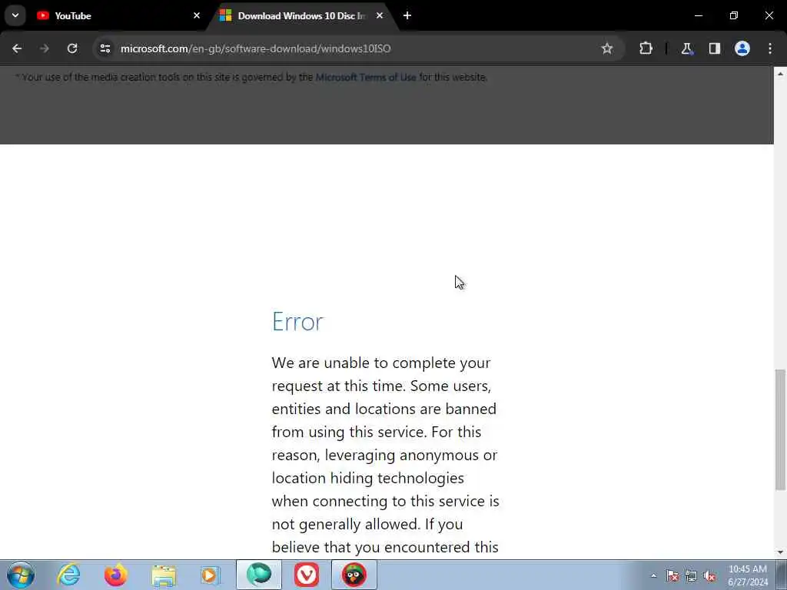View site information icon in address bar
This screenshot has height=590, width=787.
105,48
